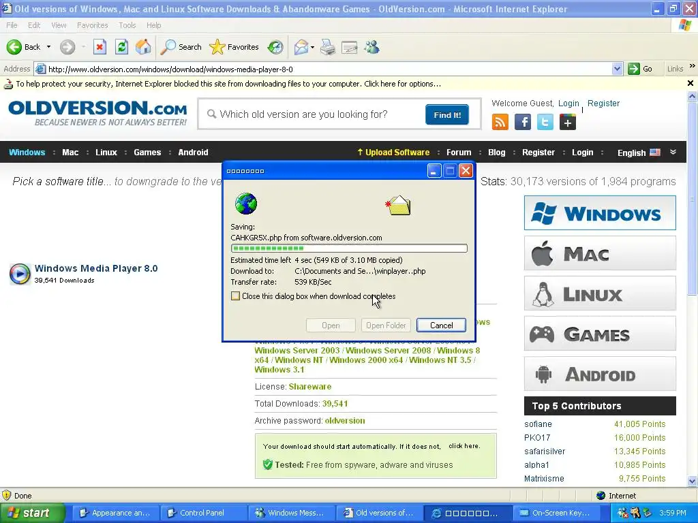Click the History clock icon
Viewport: 698px width, 523px height.
(x=275, y=47)
